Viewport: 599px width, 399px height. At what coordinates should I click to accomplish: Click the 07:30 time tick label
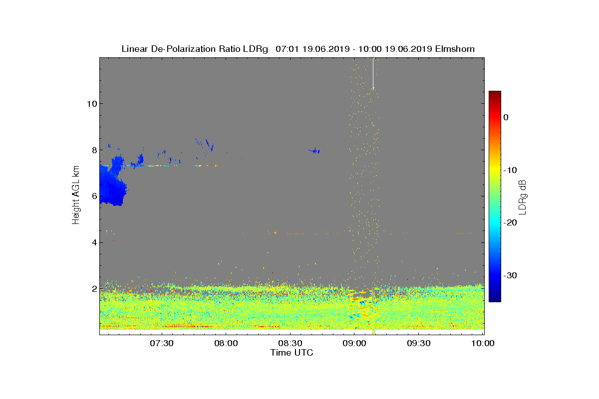[161, 343]
